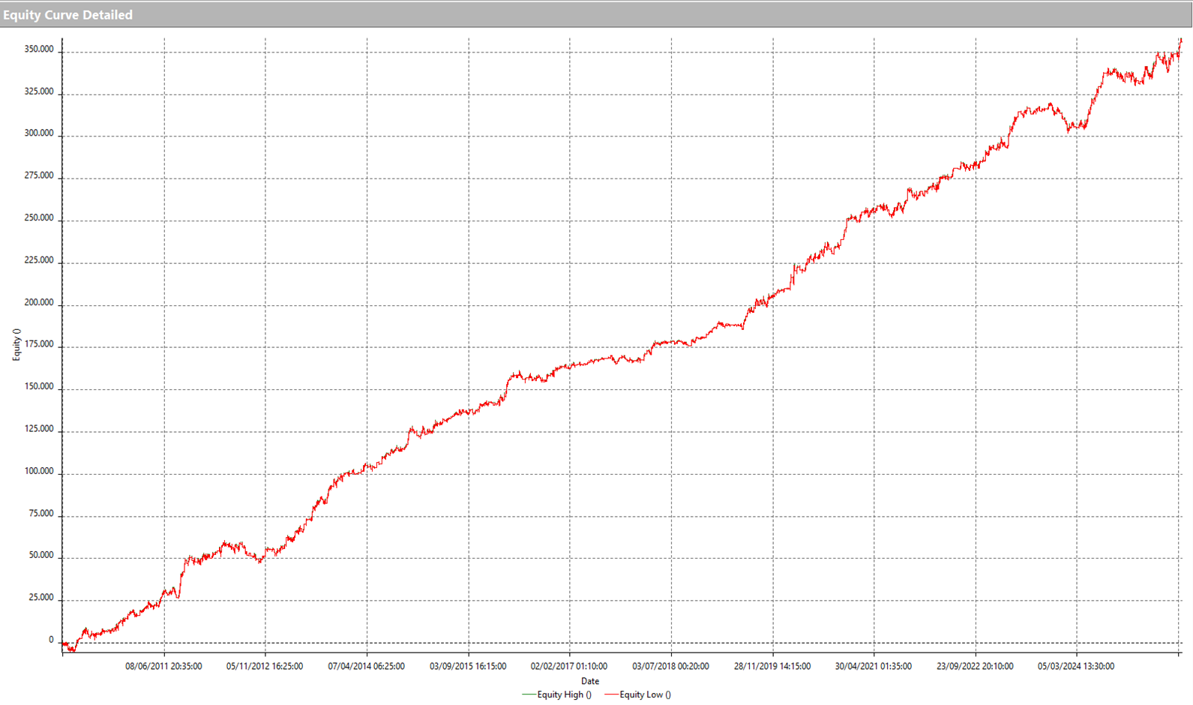Click the 350.000 equity axis value
This screenshot has width=1193, height=705.
pyautogui.click(x=39, y=49)
